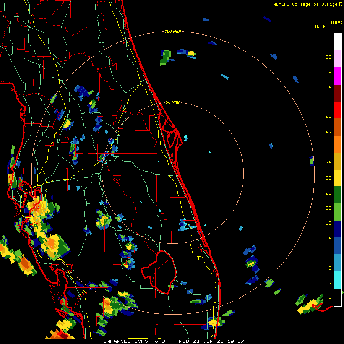This screenshot has width=344, height=344.
Task: Select the light pink legend swatch
Action: tap(338, 59)
